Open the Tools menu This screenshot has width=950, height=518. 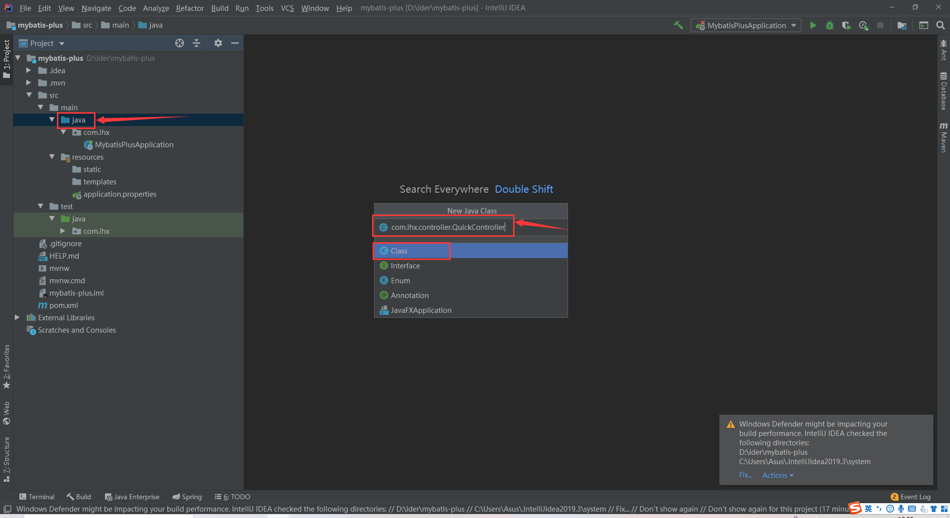264,8
